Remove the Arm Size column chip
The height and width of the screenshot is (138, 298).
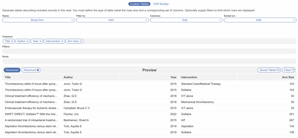pyautogui.click(x=81, y=41)
